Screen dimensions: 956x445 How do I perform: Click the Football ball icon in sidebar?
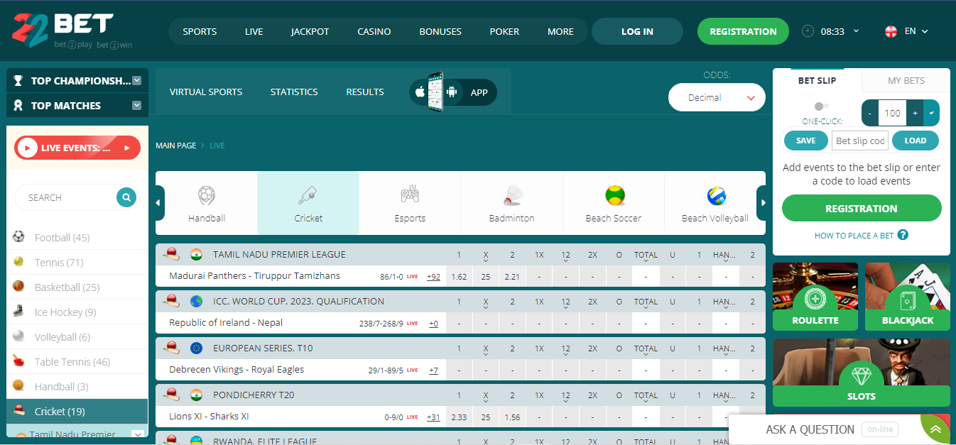point(19,237)
